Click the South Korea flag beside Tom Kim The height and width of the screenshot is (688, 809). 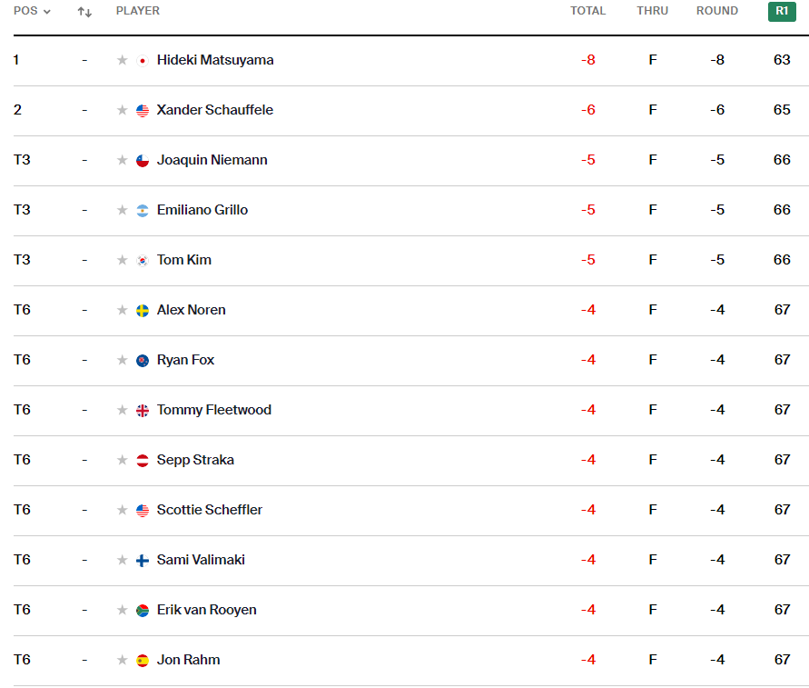143,260
